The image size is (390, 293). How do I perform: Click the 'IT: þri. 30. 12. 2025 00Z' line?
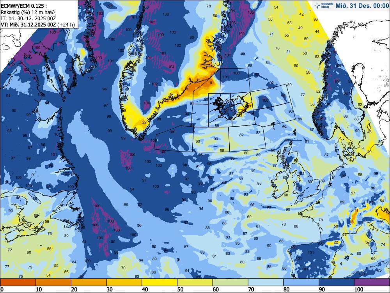[x=28, y=18]
